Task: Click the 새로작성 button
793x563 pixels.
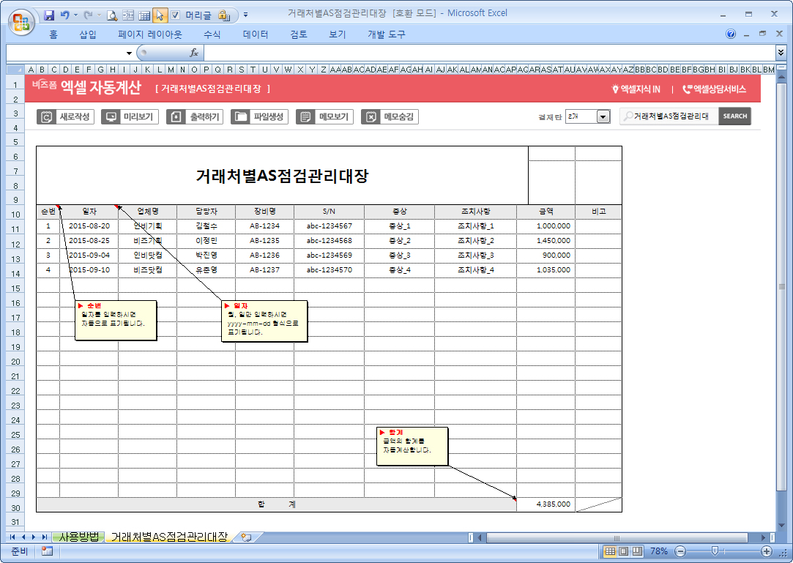Action: 65,117
